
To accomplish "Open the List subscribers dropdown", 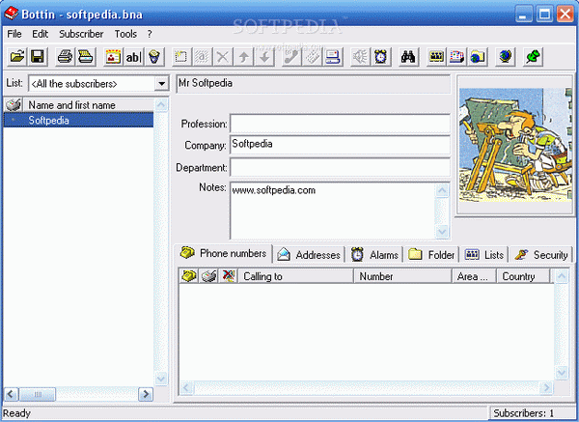I will point(161,84).
